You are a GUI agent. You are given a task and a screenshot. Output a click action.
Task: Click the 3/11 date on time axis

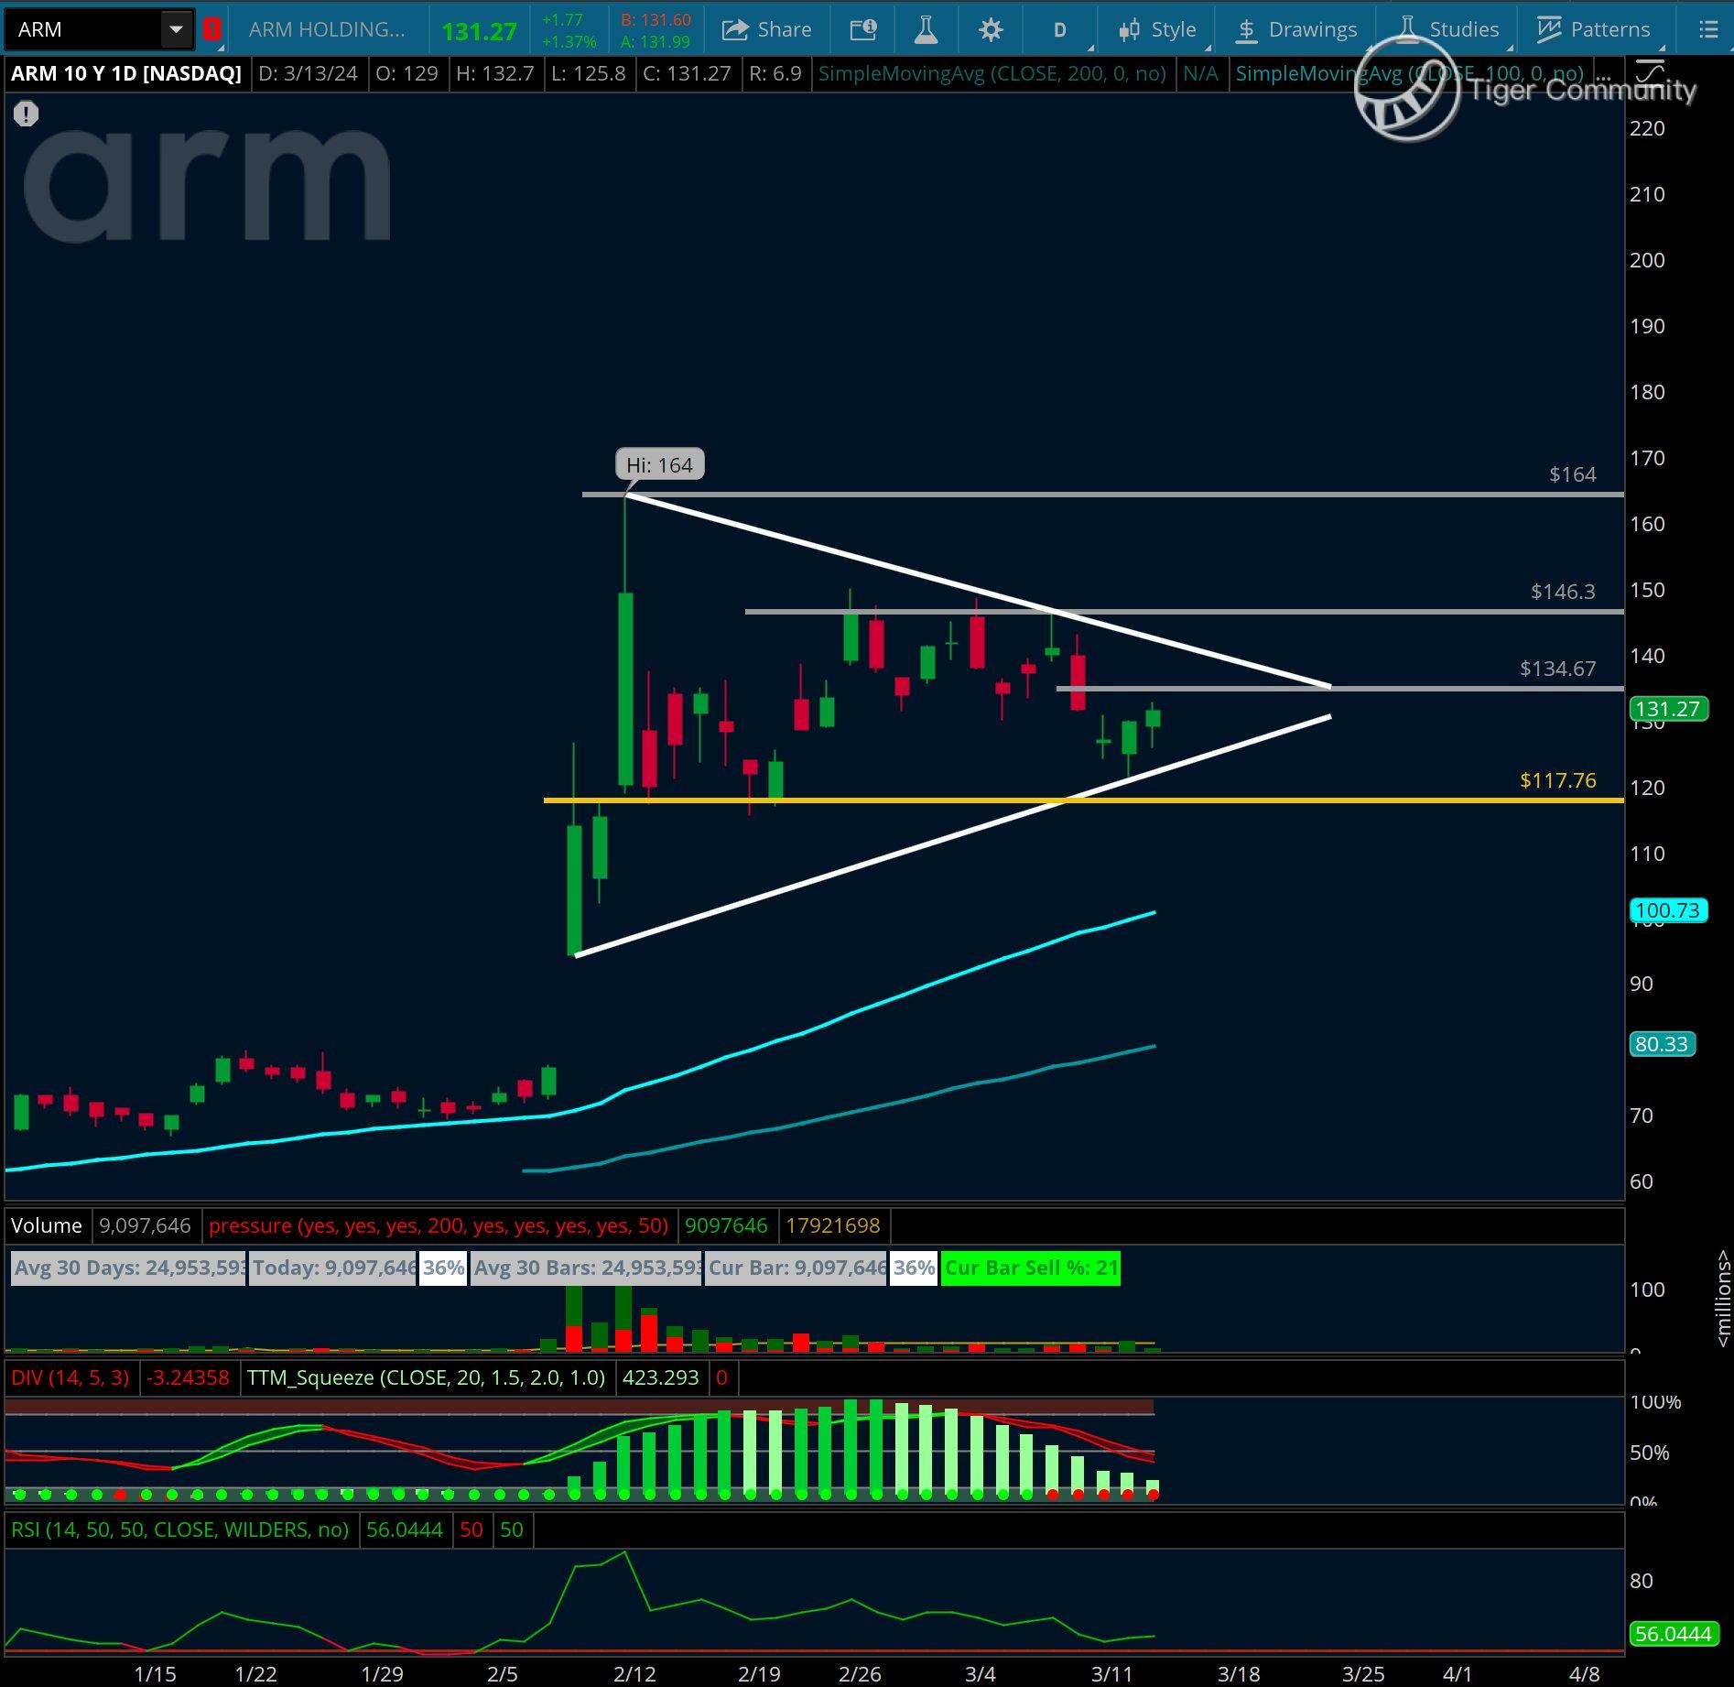point(1111,1674)
